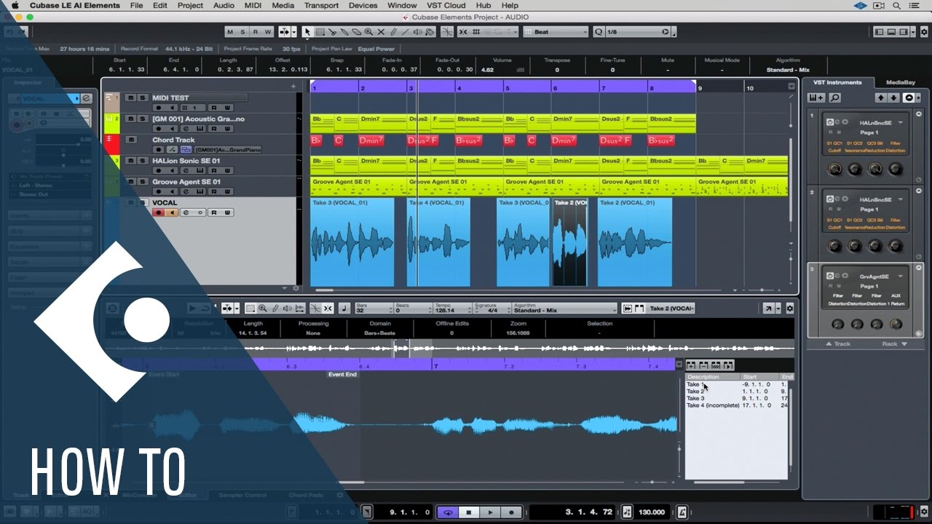Viewport: 932px width, 524px height.
Task: Open the Algorithm Standard - Mix dropdown in editor
Action: click(564, 309)
